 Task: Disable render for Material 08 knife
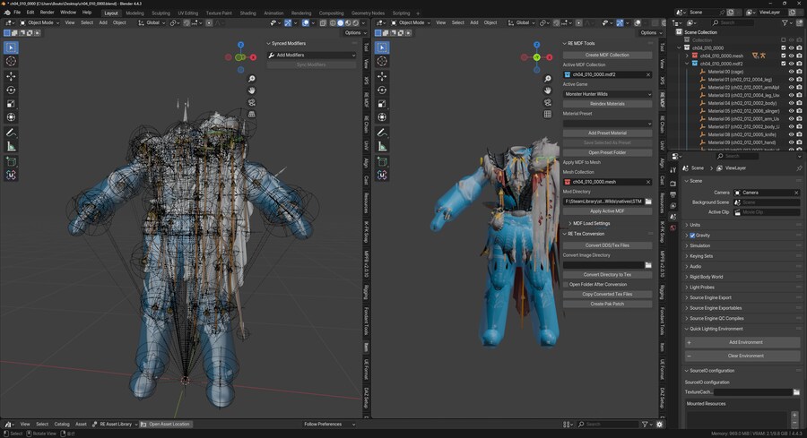click(799, 134)
